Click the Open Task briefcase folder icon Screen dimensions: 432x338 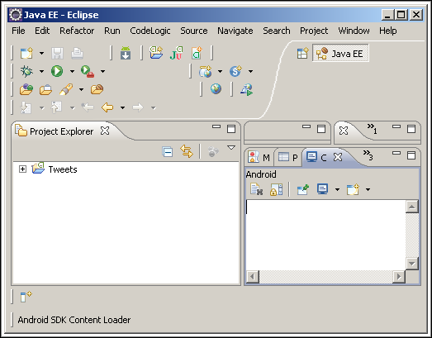[45, 89]
